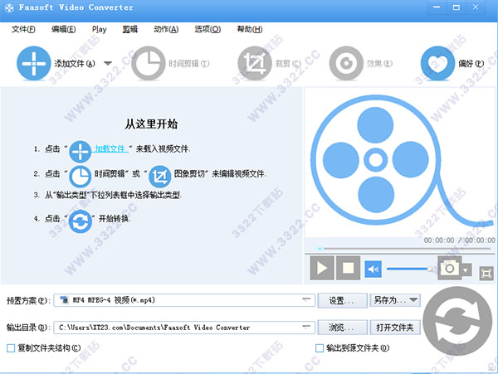Screen dimensions: 498x374
Task: Click the Add File (添加文件) plus icon
Action: 34,63
